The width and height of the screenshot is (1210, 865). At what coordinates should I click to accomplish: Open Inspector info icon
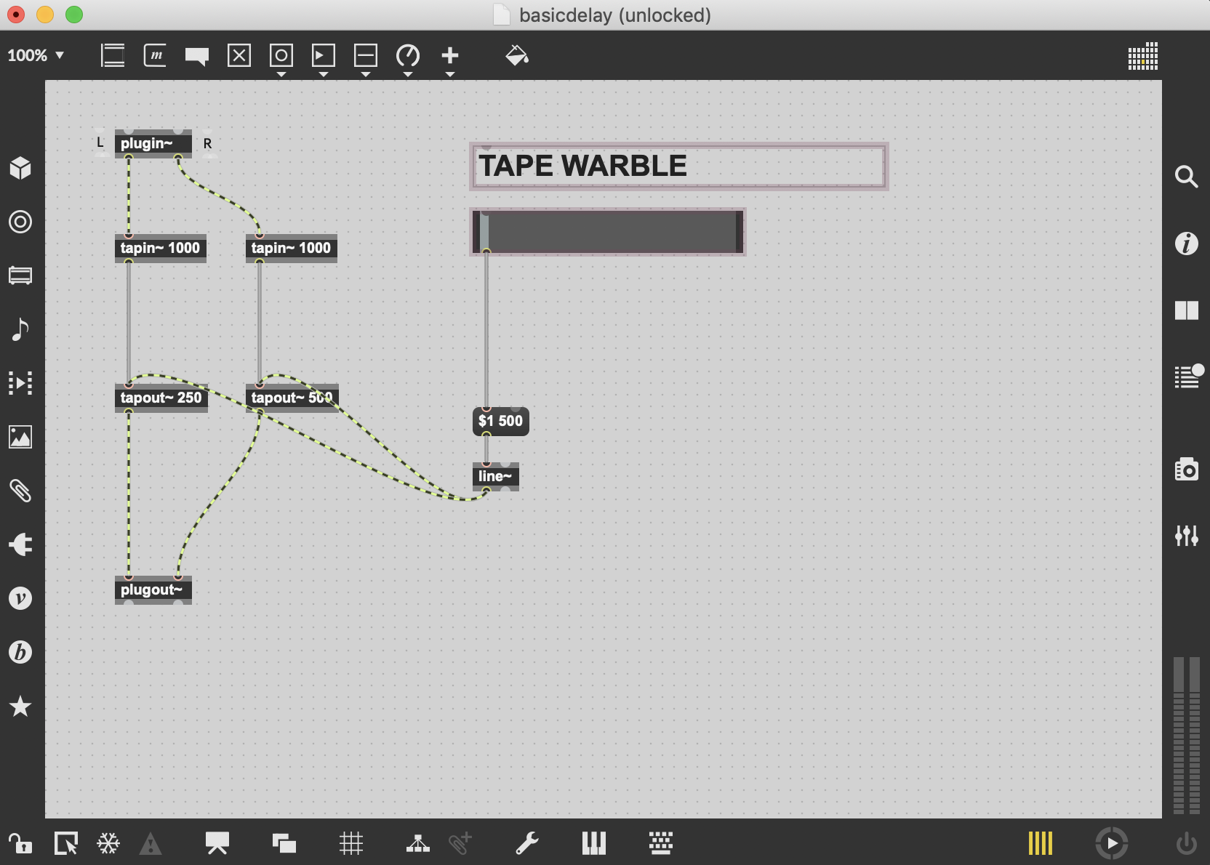click(1187, 244)
